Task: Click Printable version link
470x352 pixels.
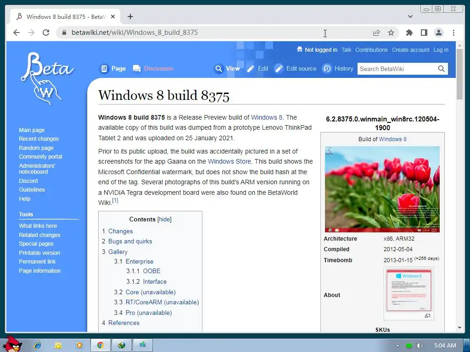Action: tap(39, 253)
